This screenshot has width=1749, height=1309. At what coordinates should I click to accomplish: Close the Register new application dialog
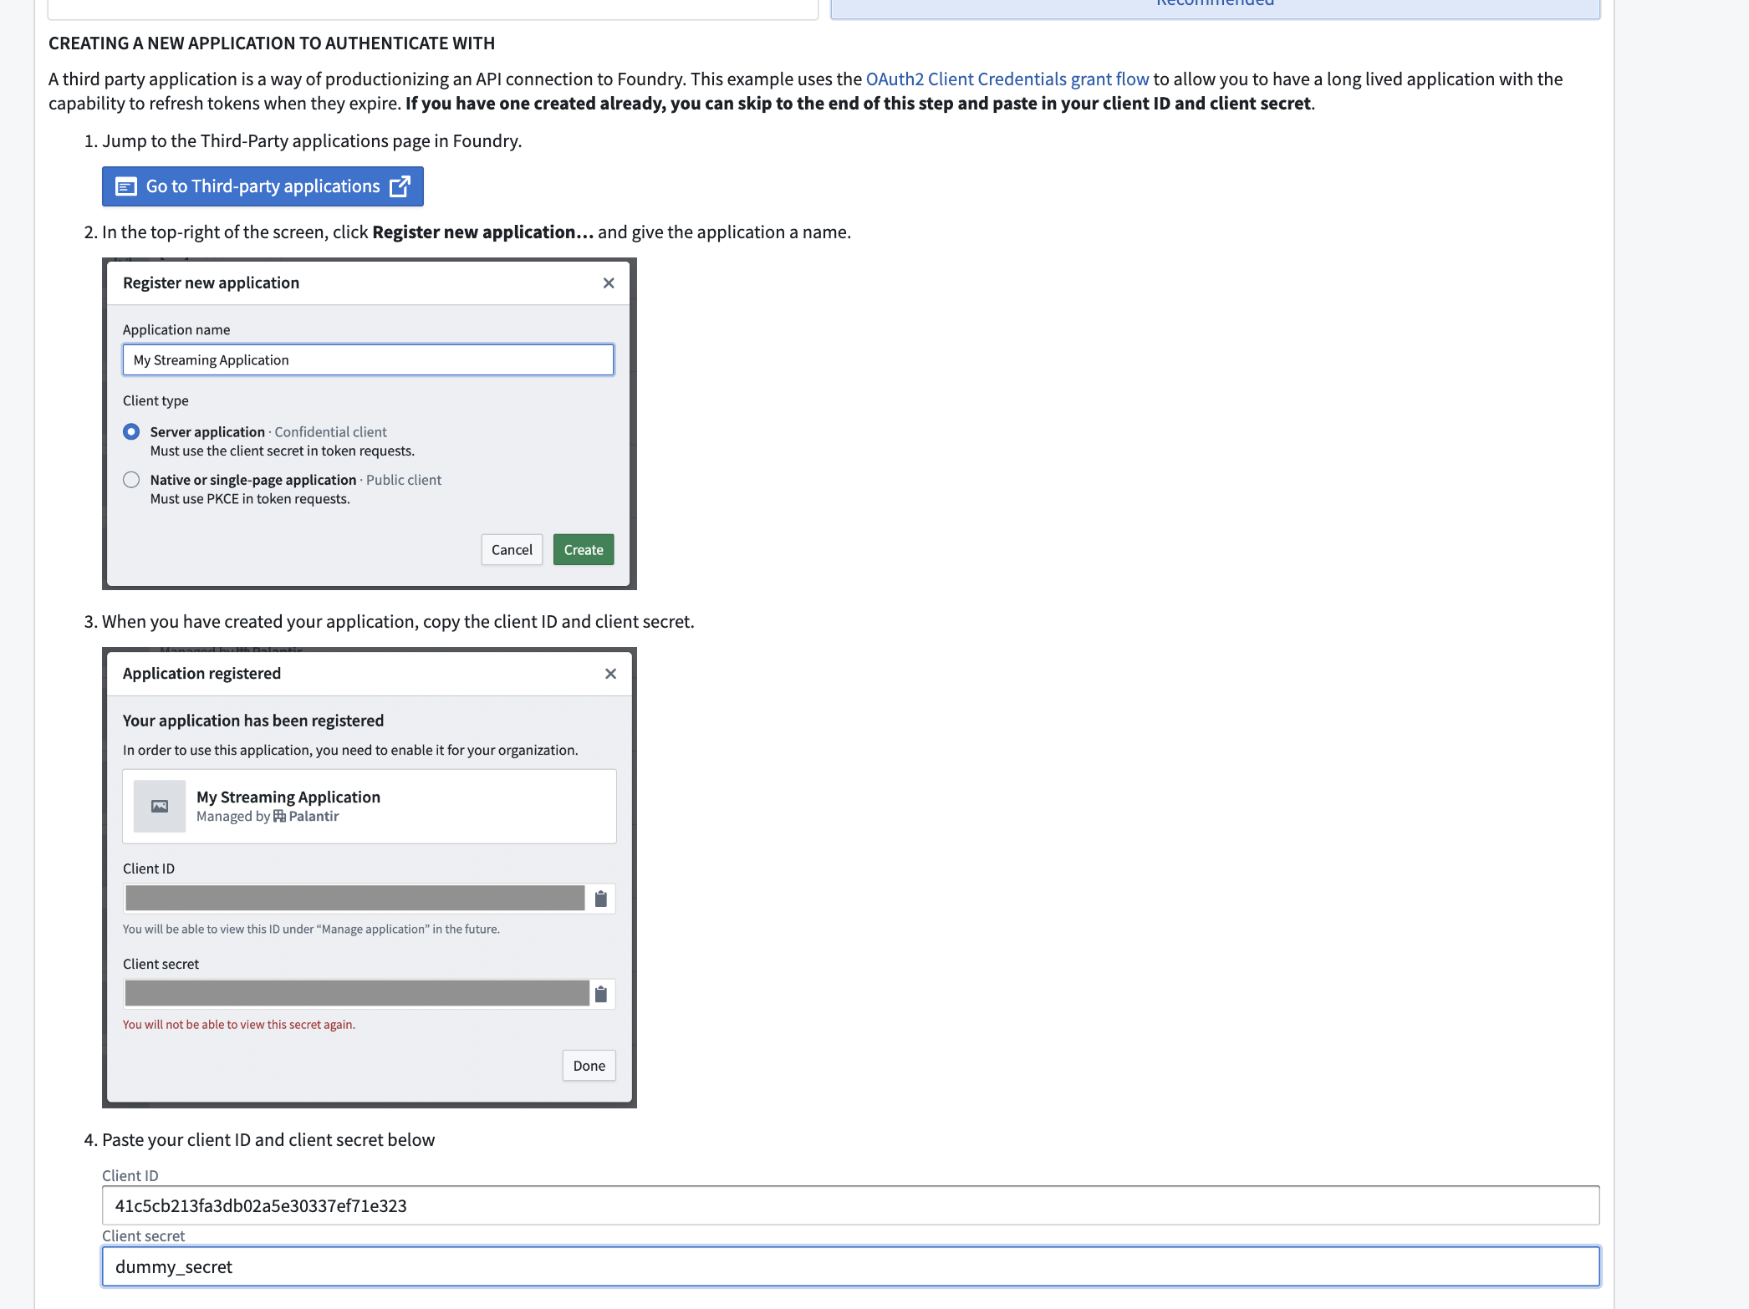[608, 283]
